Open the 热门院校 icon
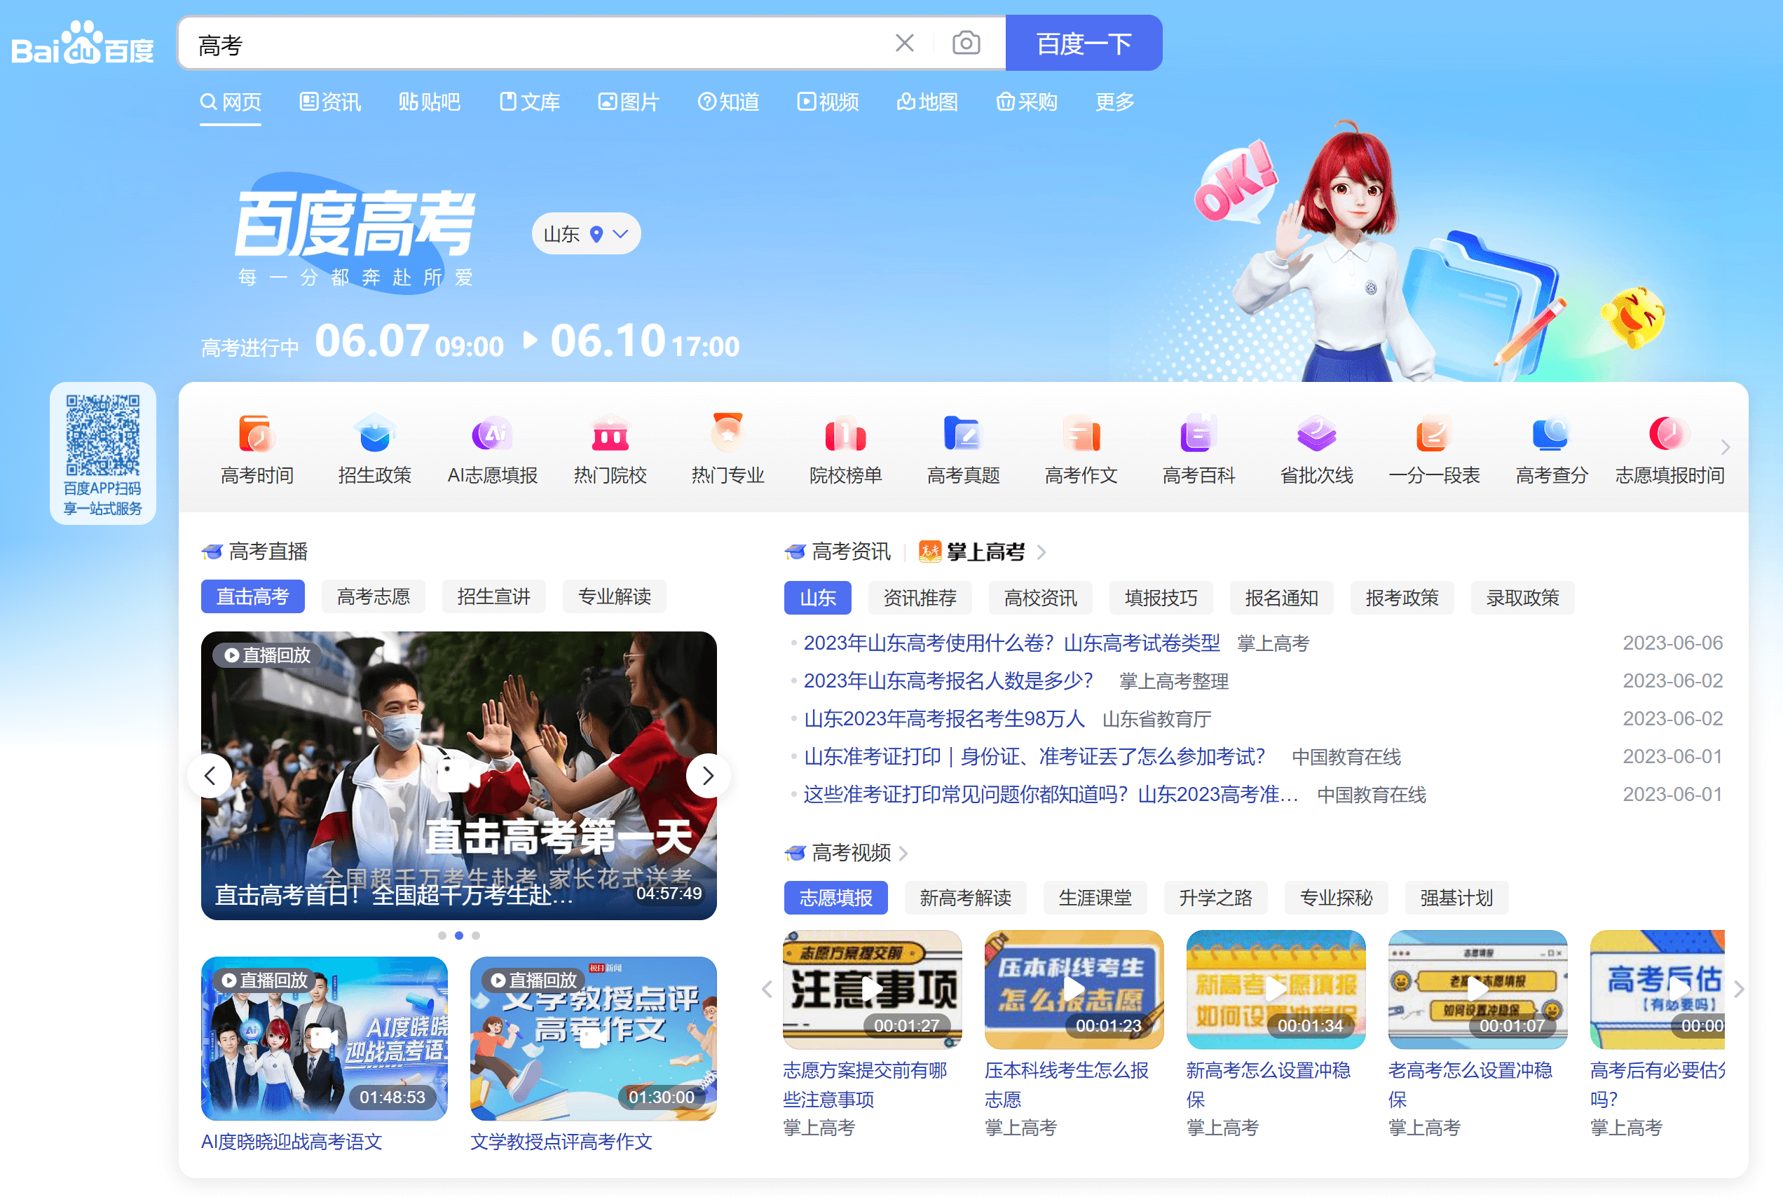1783x1197 pixels. click(x=610, y=450)
